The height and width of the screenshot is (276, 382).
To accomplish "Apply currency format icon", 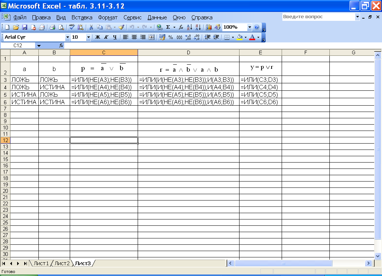I will click(162, 37).
